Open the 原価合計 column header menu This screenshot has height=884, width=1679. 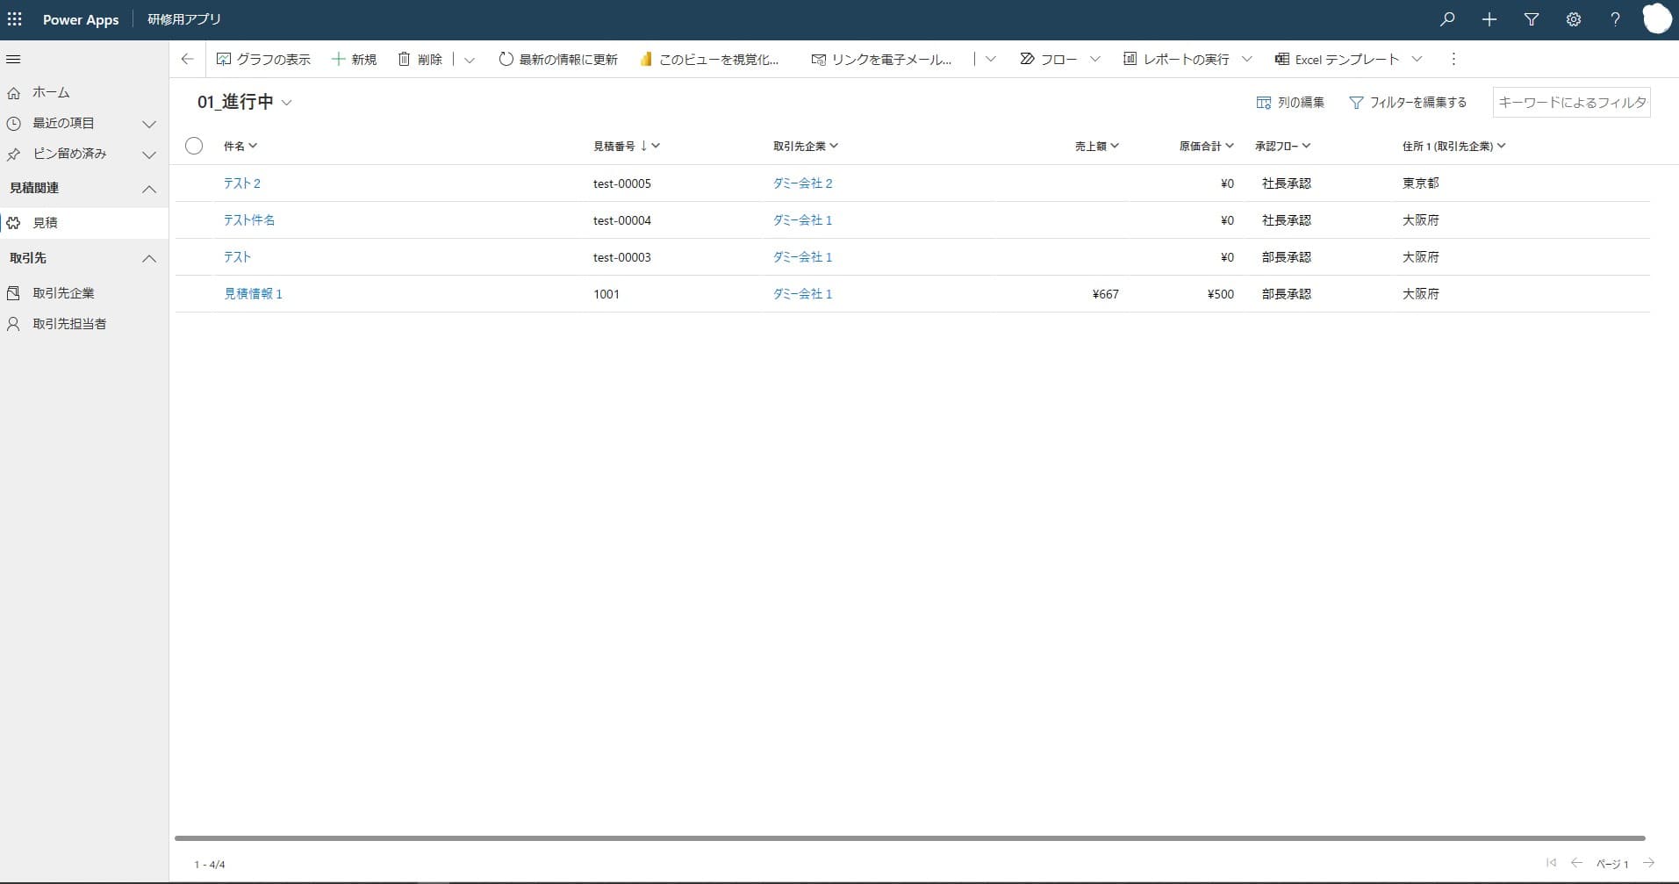coord(1207,146)
